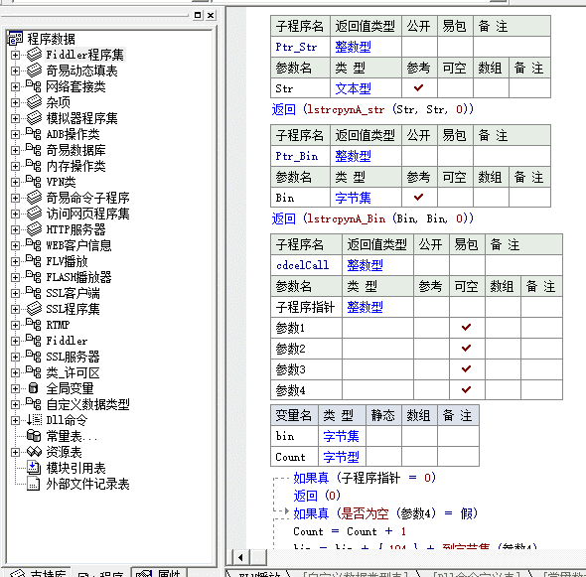Click the code line Count = Count + 1

point(350,531)
